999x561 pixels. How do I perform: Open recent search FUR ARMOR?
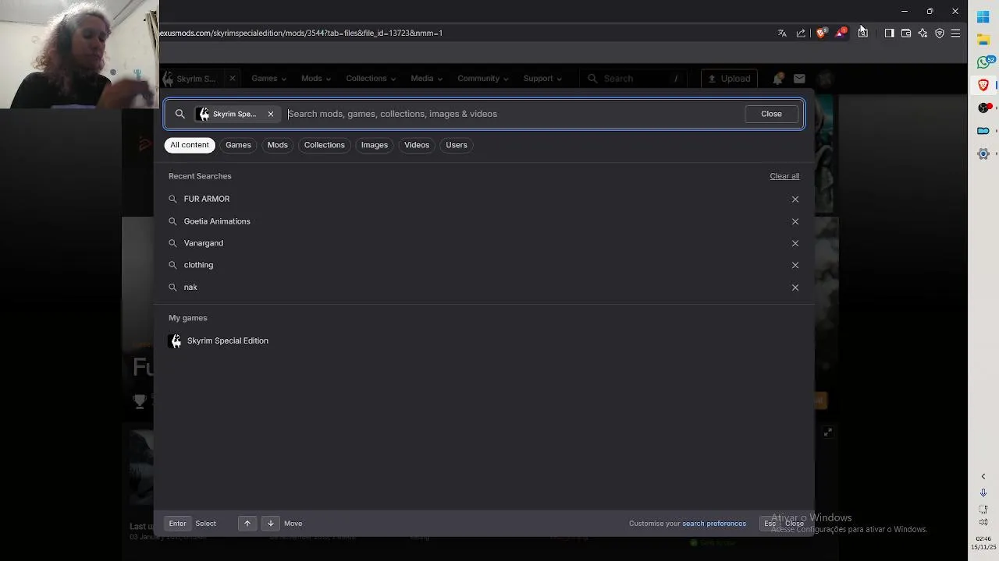[484, 199]
